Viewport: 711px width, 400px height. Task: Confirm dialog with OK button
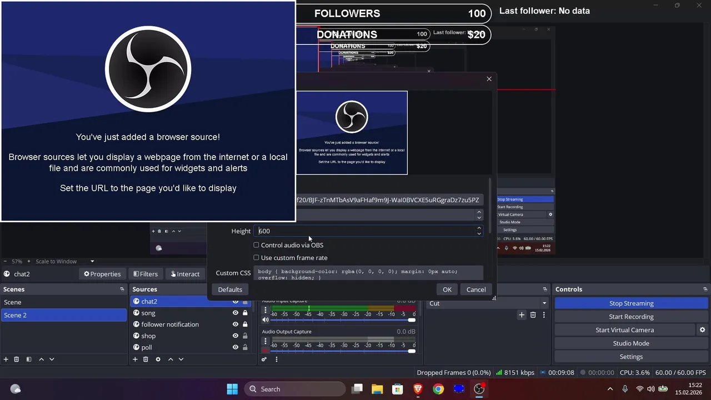click(447, 289)
